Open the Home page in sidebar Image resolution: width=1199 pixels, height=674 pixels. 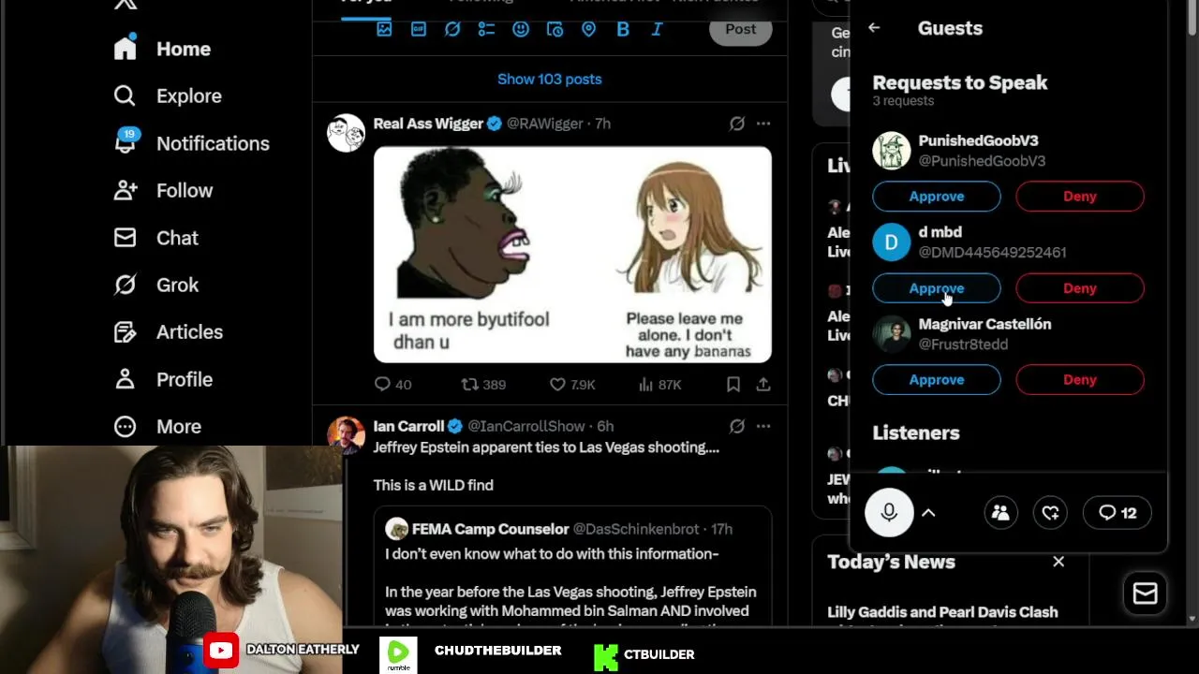162,49
